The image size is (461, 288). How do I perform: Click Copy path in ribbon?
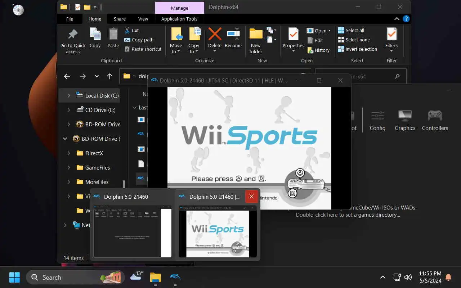pos(139,40)
